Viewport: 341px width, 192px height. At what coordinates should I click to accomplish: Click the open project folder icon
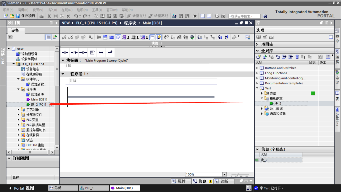12,16
